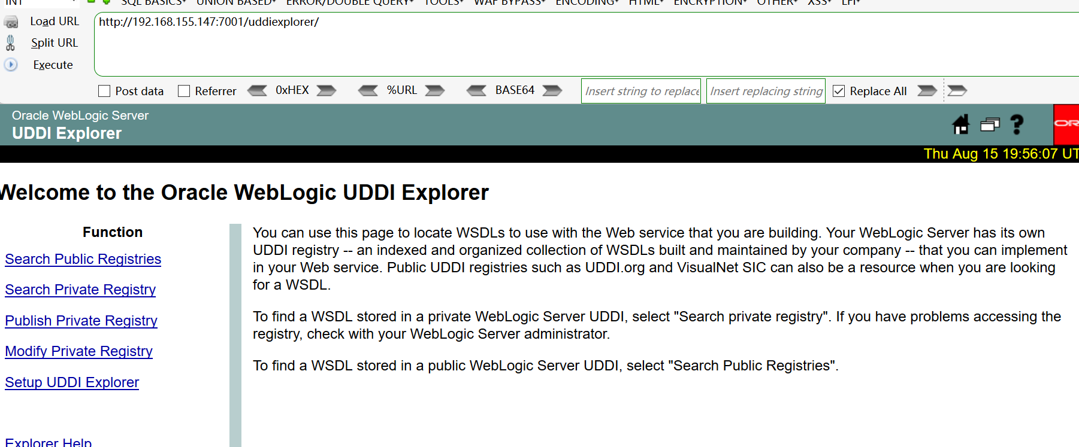Open help via the question mark icon
1079x447 pixels.
click(1017, 124)
